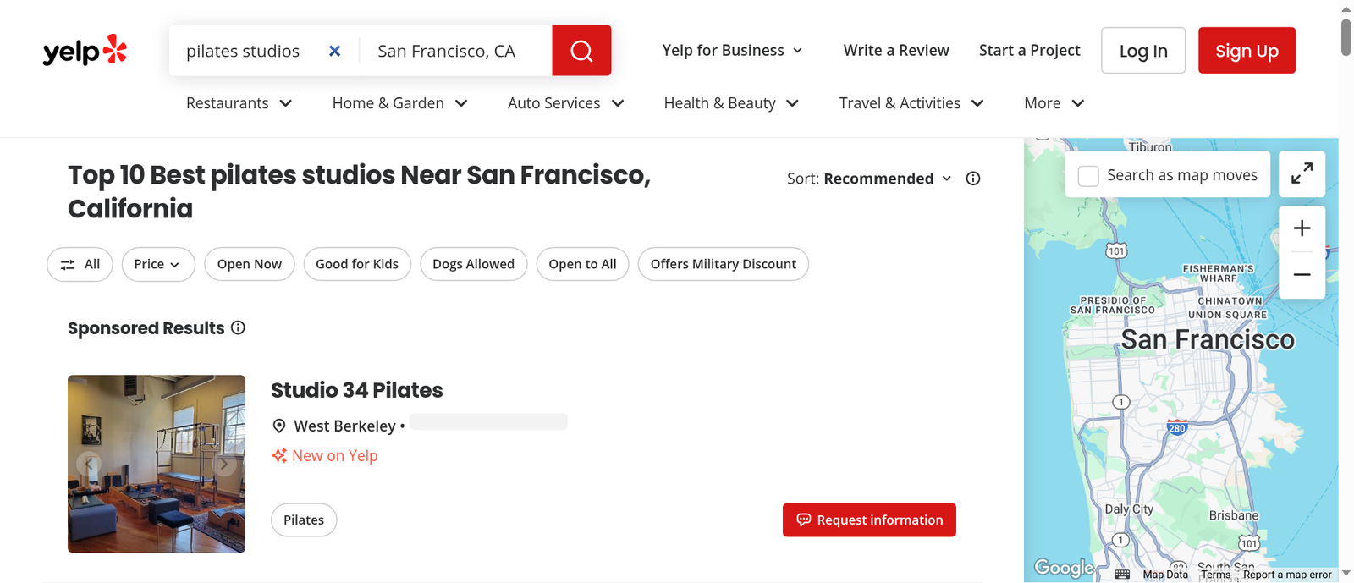Image resolution: width=1354 pixels, height=583 pixels.
Task: Expand the Travel & Activities menu
Action: pos(911,103)
